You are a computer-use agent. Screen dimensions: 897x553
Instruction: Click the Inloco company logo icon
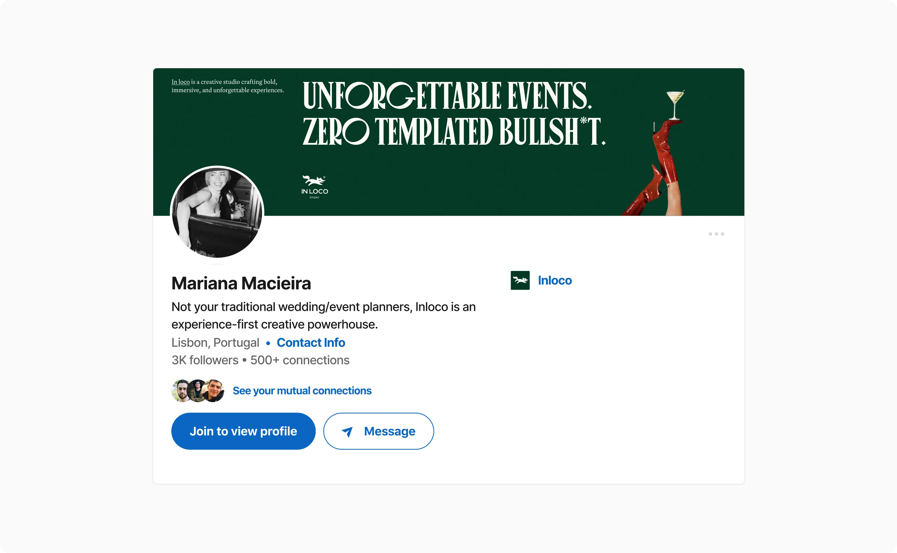pyautogui.click(x=520, y=280)
